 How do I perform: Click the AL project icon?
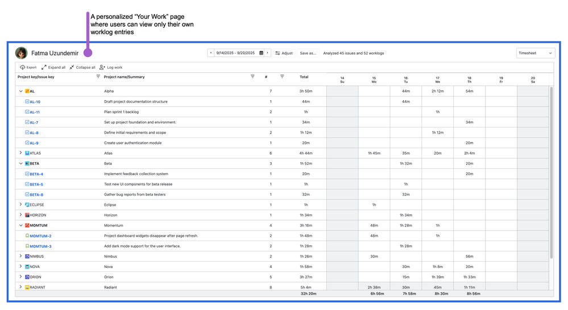pyautogui.click(x=27, y=92)
